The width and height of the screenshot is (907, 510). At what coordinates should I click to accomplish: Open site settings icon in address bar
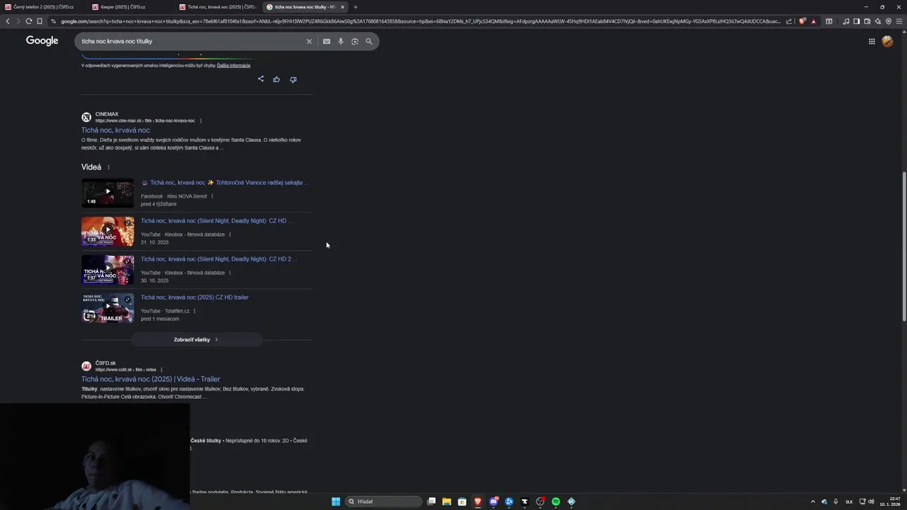[53, 21]
